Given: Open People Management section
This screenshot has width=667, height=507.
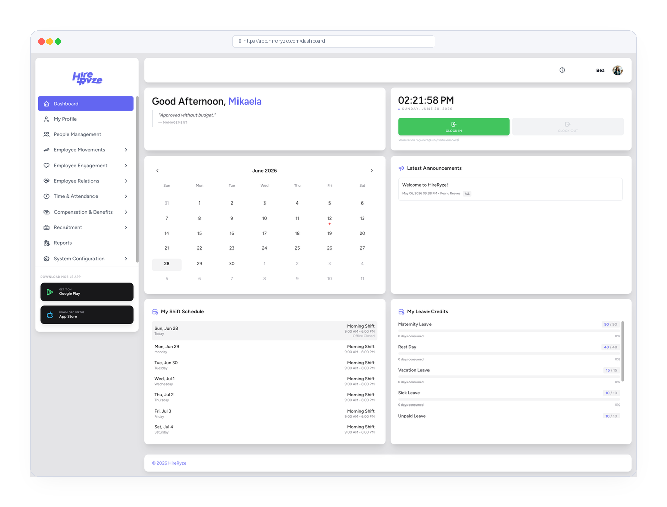Looking at the screenshot, I should 86,134.
